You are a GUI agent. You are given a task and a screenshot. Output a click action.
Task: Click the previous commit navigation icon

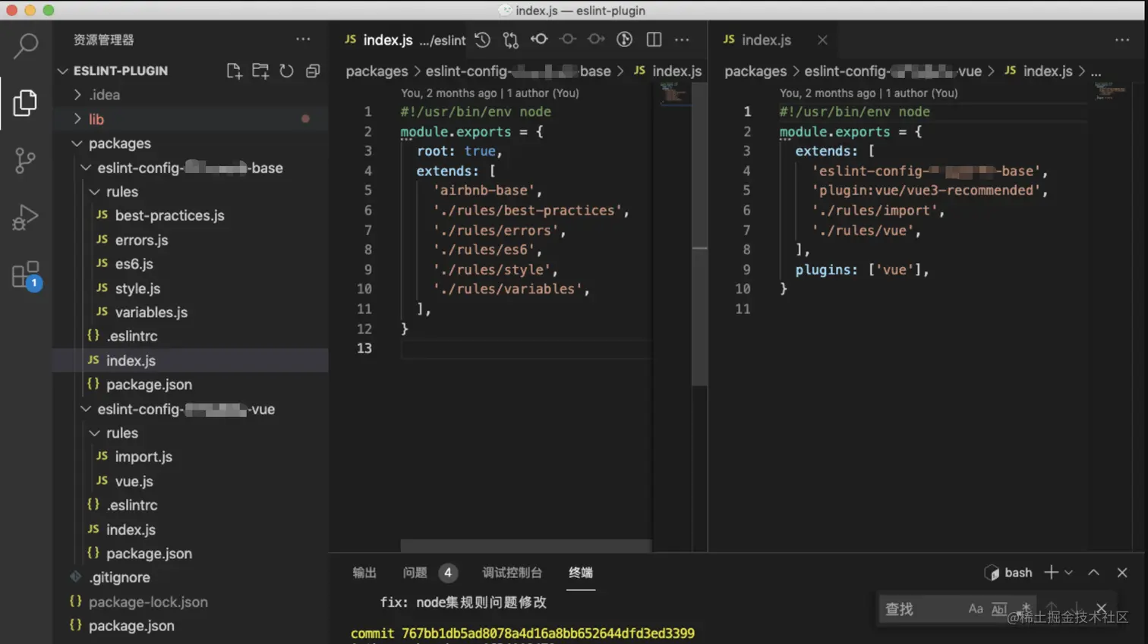pos(567,39)
